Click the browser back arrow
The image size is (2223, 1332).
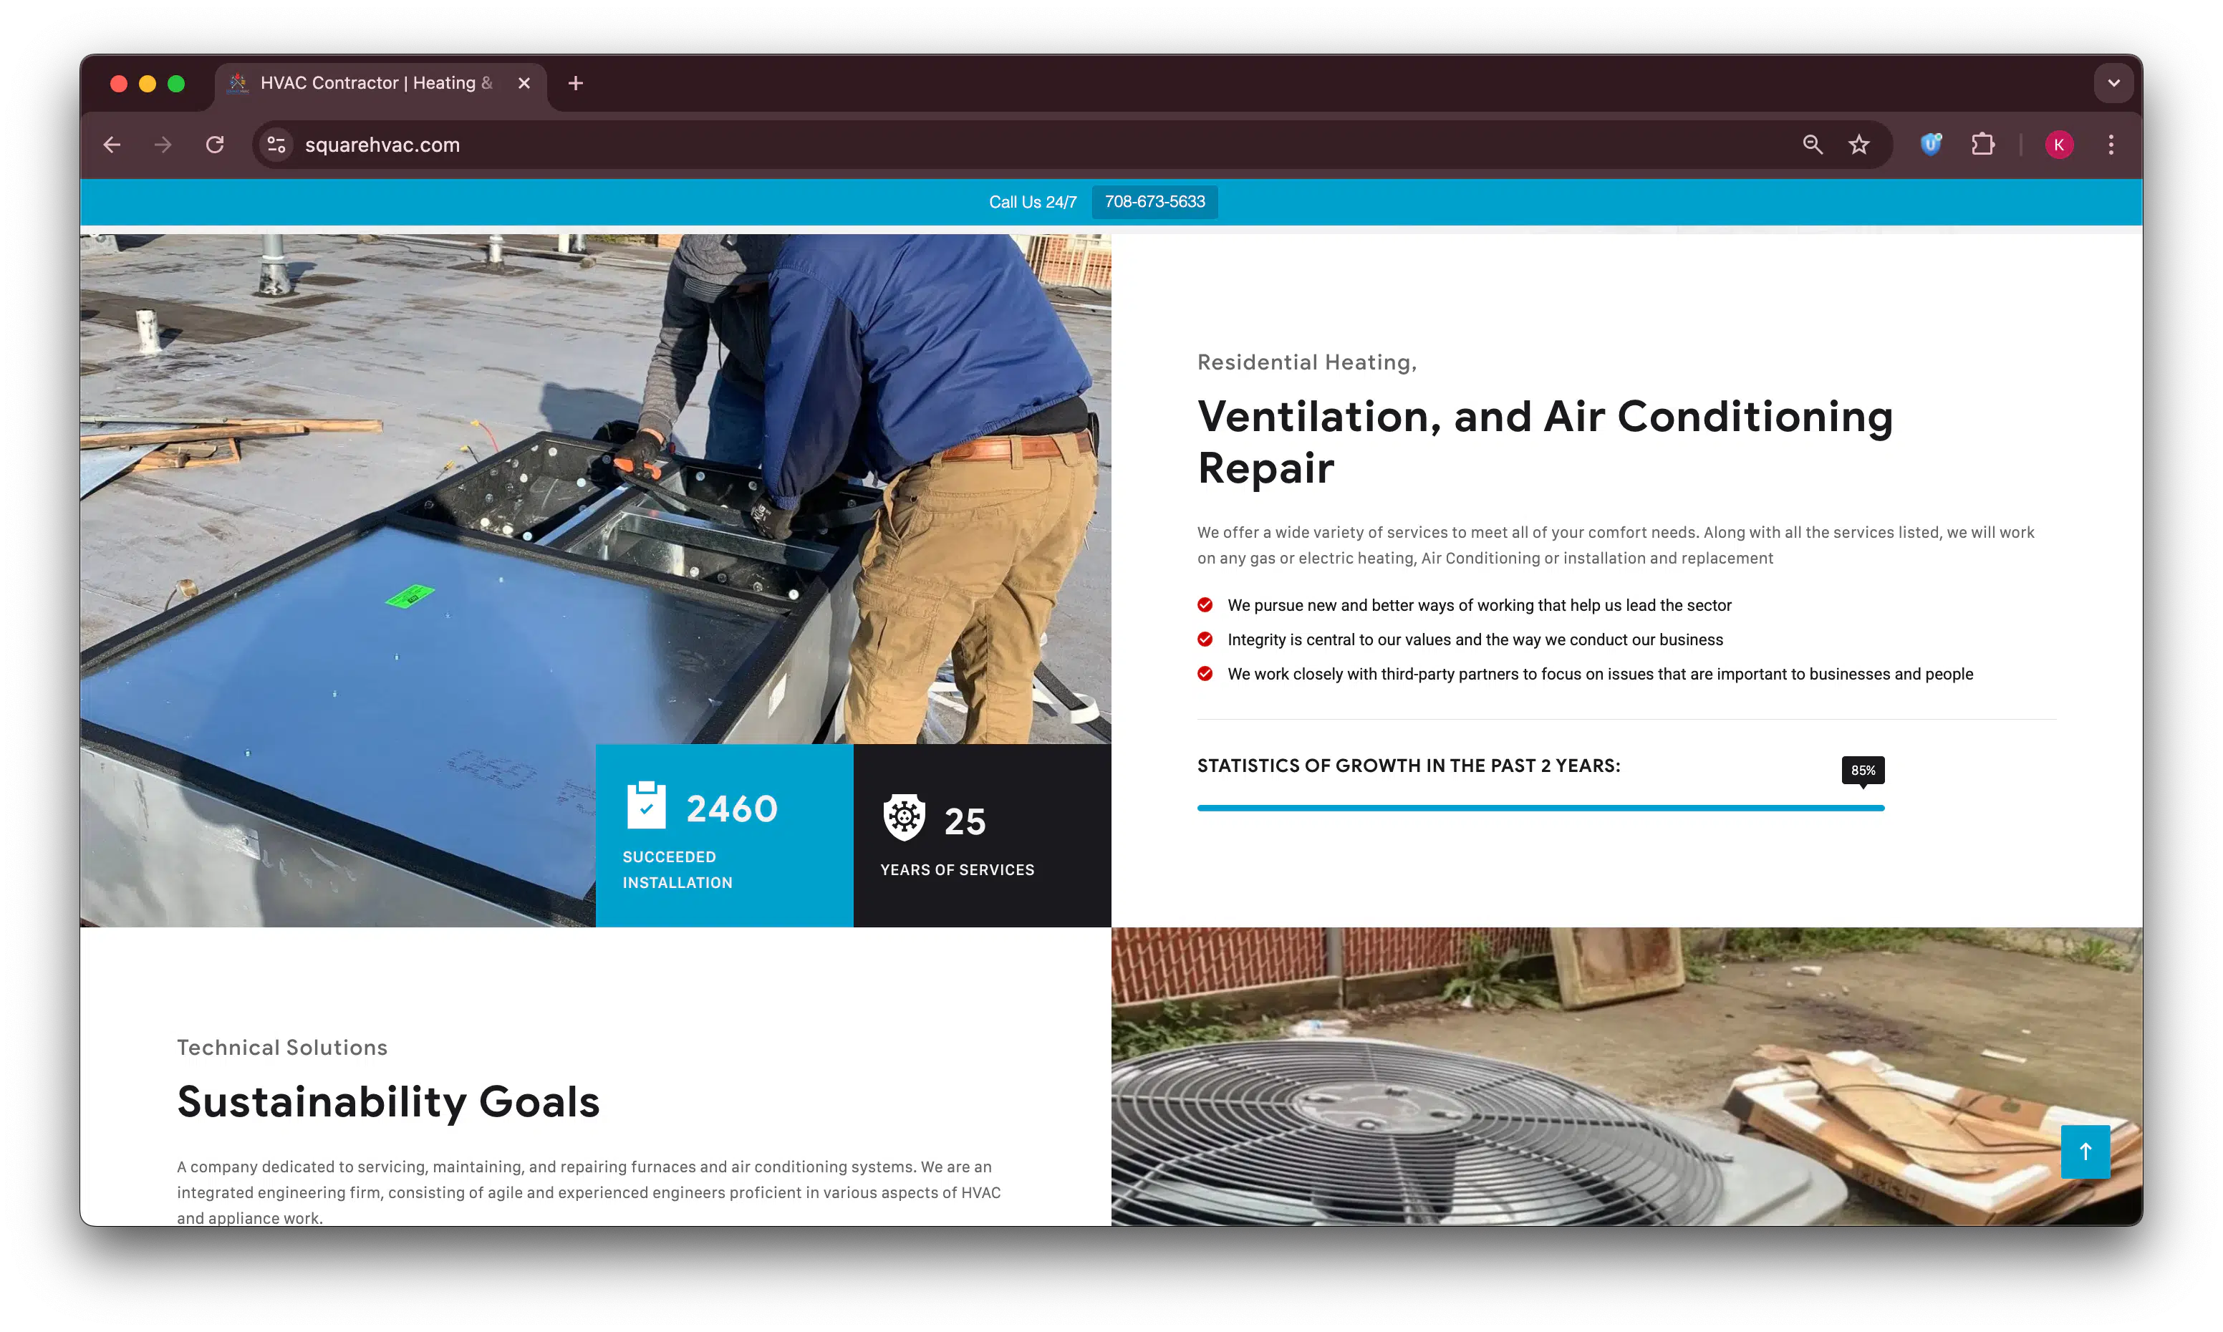pyautogui.click(x=111, y=145)
